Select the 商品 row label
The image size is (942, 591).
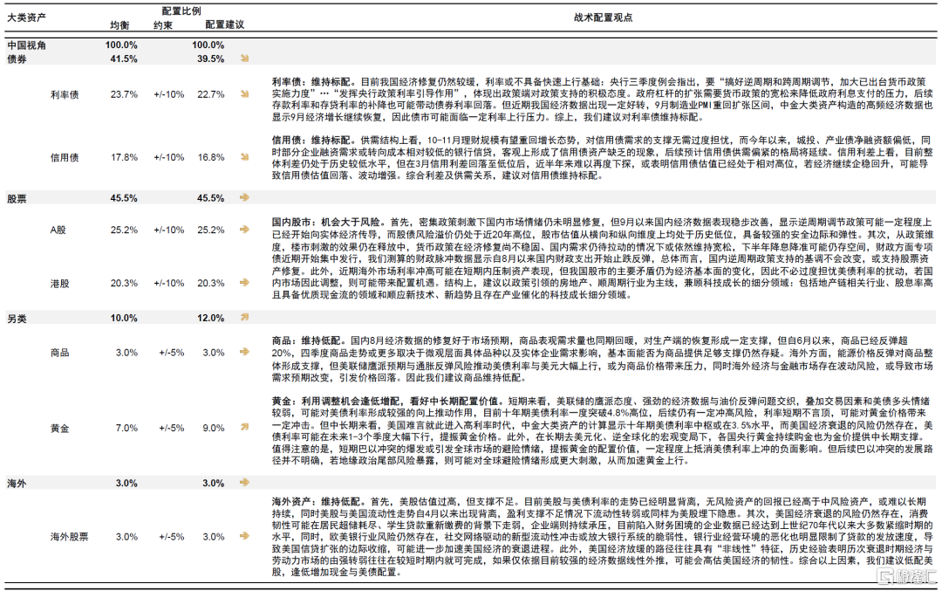[59, 353]
